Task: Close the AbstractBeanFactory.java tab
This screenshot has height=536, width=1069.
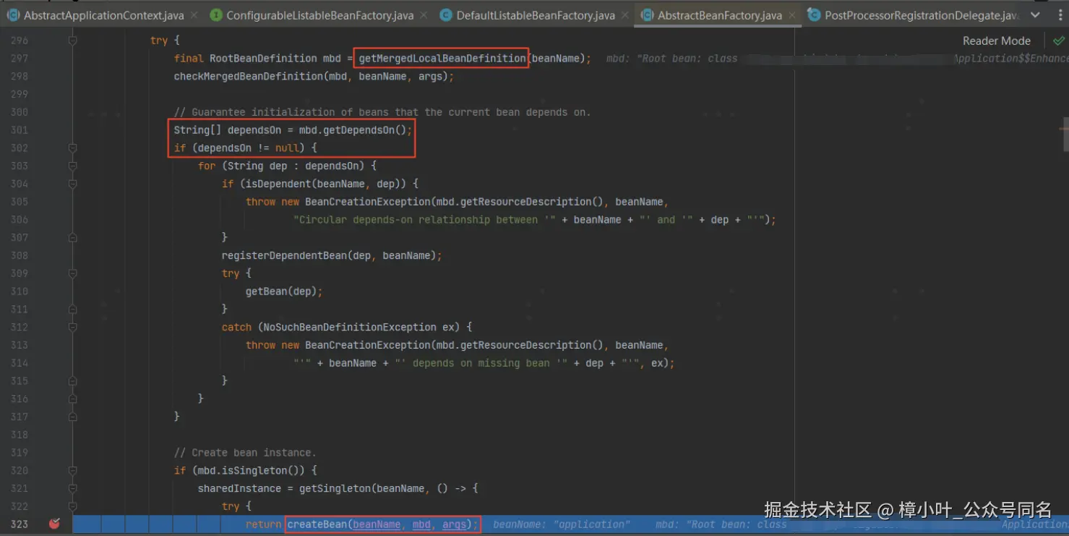Action: [x=792, y=15]
